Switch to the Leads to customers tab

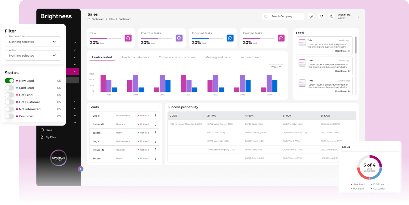[x=135, y=57]
